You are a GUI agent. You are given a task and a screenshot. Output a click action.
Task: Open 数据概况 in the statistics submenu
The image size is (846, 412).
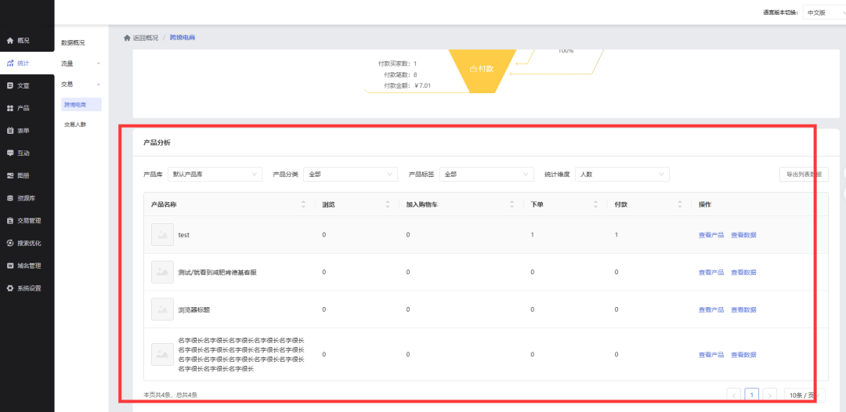coord(73,42)
